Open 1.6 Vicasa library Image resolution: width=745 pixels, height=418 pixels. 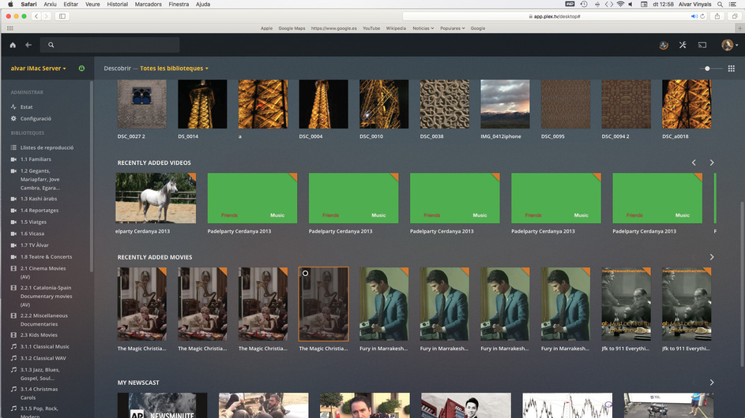(32, 233)
